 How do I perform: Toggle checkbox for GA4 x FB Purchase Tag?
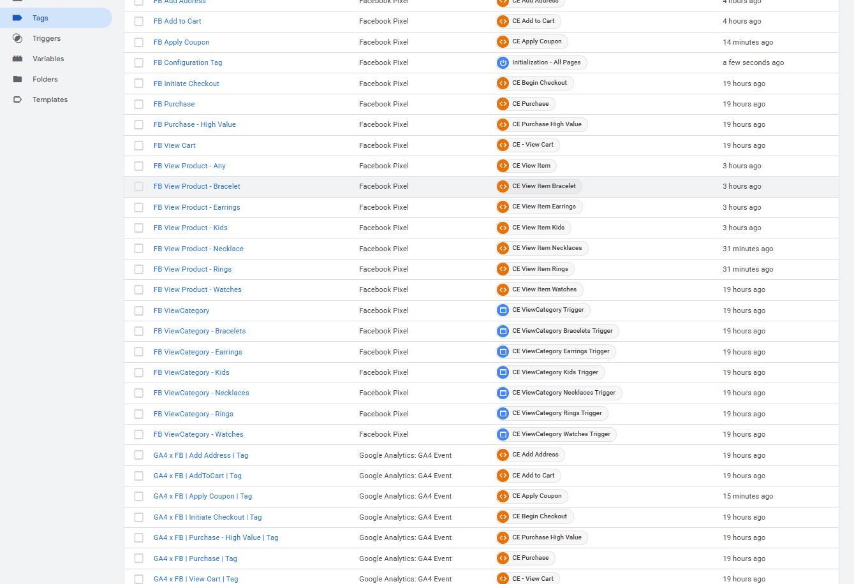tap(138, 558)
